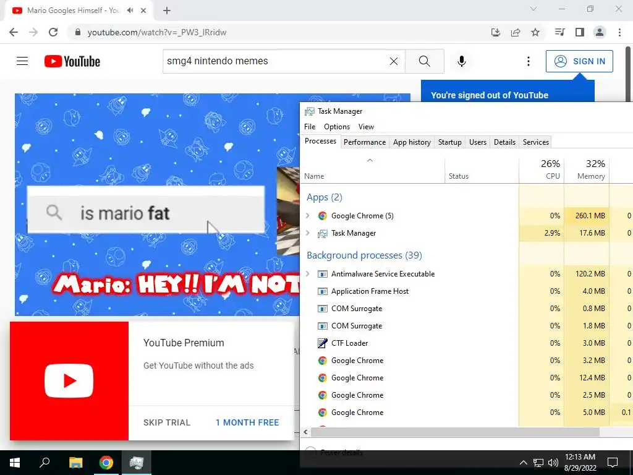
Task: Launch File Explorer from the taskbar
Action: [x=75, y=463]
